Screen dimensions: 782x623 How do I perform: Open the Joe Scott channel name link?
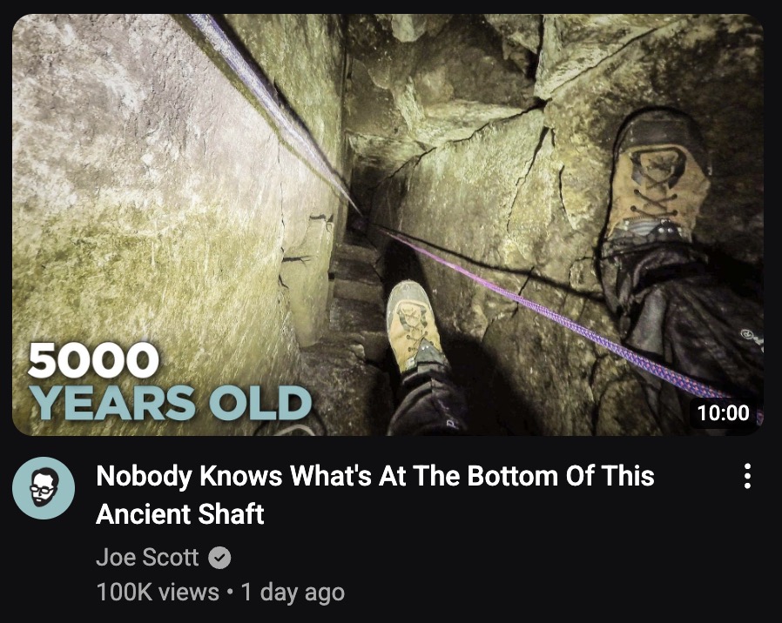147,557
